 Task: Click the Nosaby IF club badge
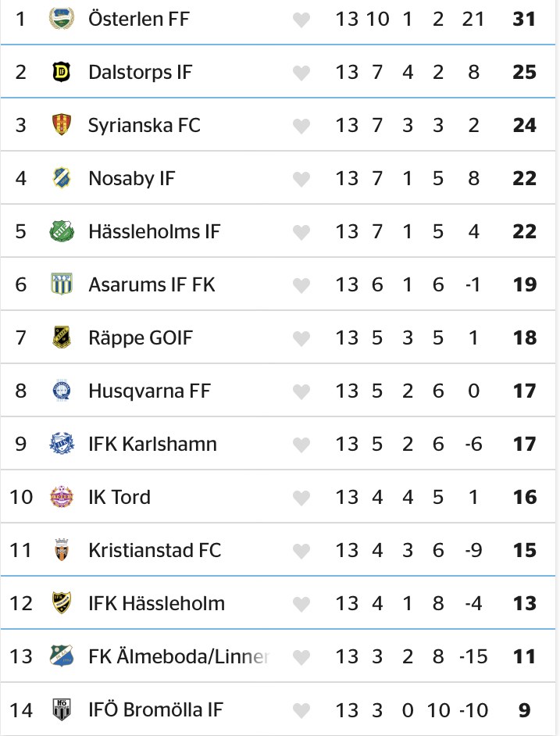(x=60, y=178)
